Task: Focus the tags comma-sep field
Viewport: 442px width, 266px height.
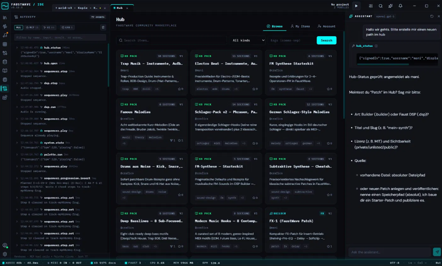Action: pos(292,40)
